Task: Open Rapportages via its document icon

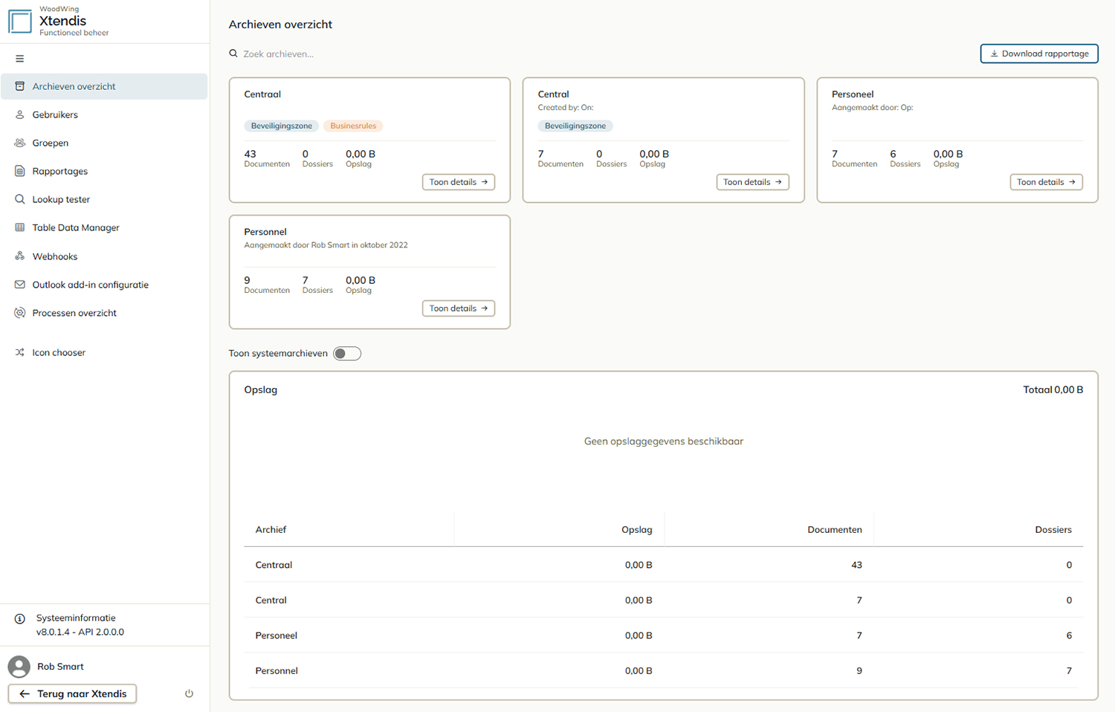Action: 20,171
